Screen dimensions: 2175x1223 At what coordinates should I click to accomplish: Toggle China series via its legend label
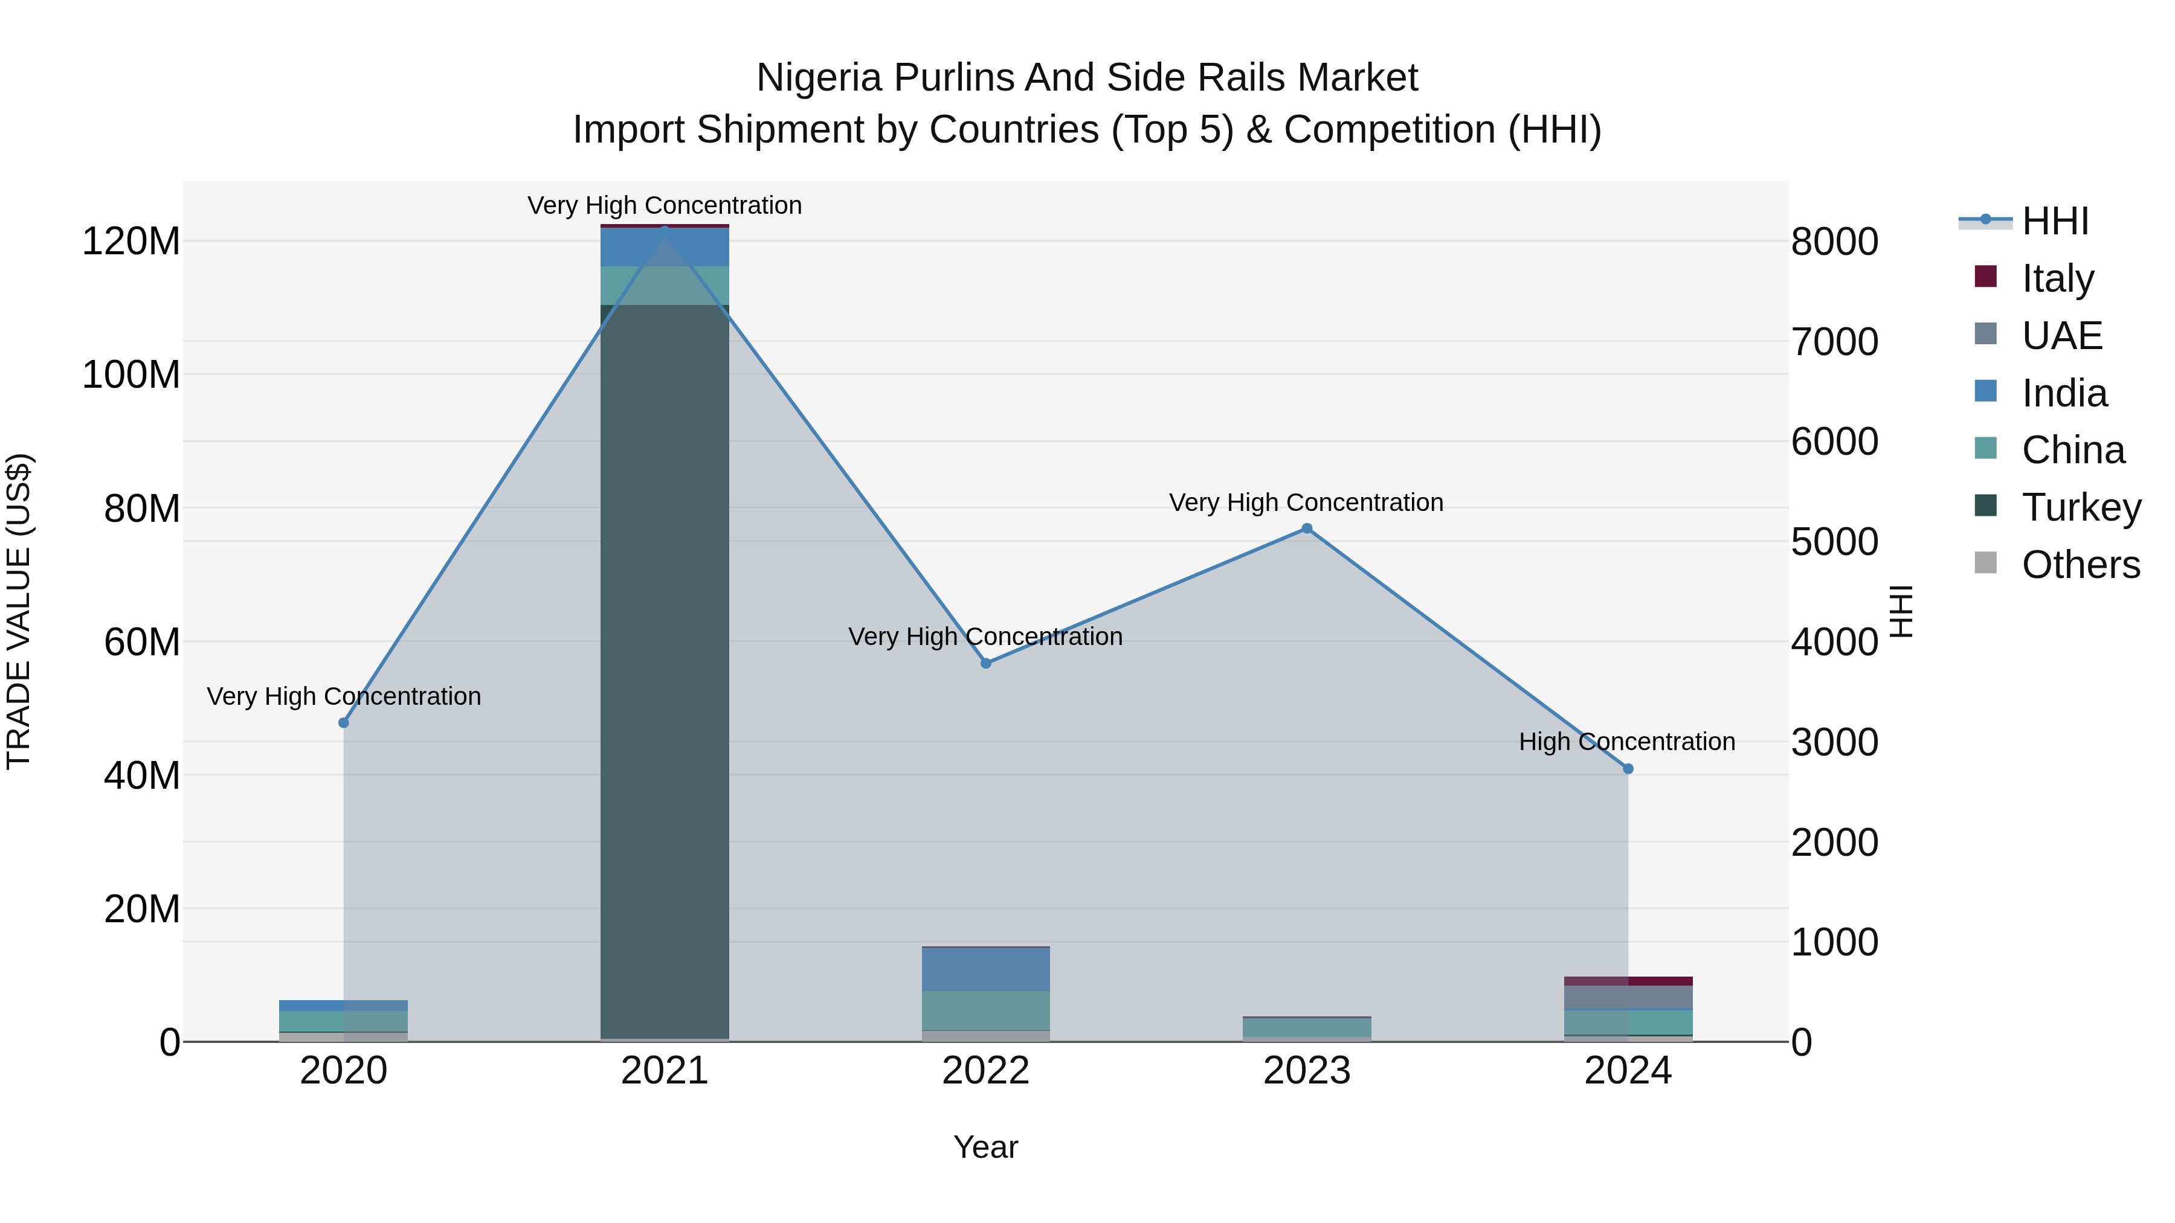[2073, 450]
